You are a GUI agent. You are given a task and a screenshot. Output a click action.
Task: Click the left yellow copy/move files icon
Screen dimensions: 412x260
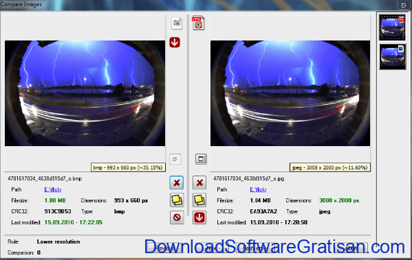pos(177,200)
